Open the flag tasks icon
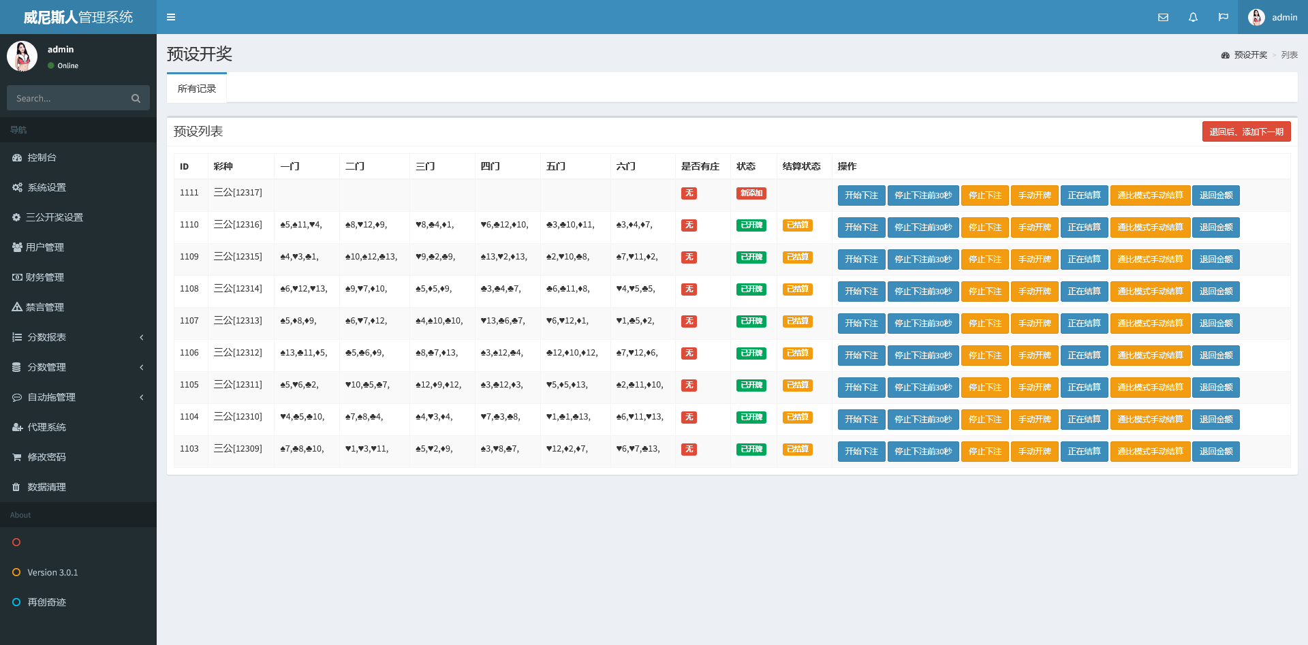1308x645 pixels. point(1224,17)
